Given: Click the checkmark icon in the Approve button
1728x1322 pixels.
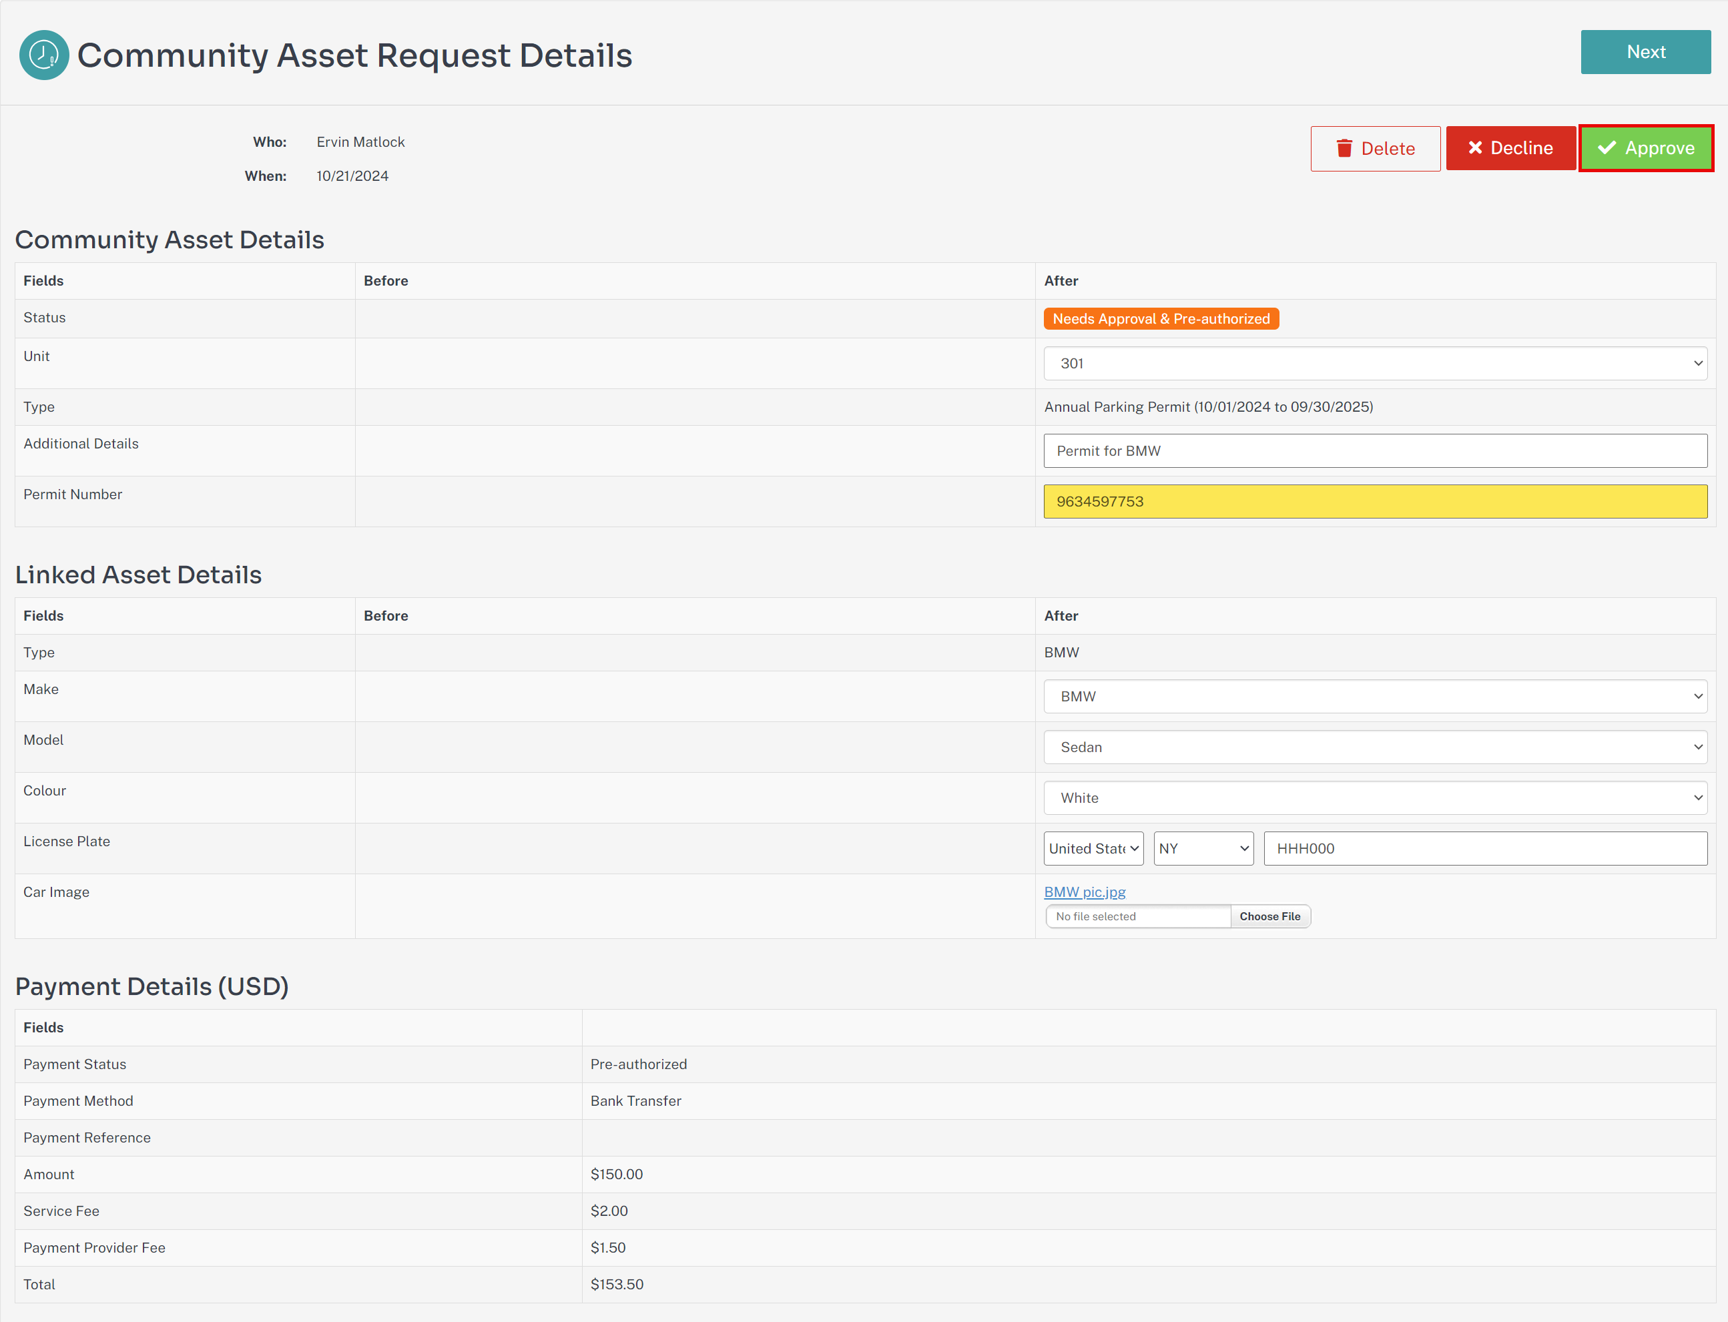Looking at the screenshot, I should coord(1607,148).
